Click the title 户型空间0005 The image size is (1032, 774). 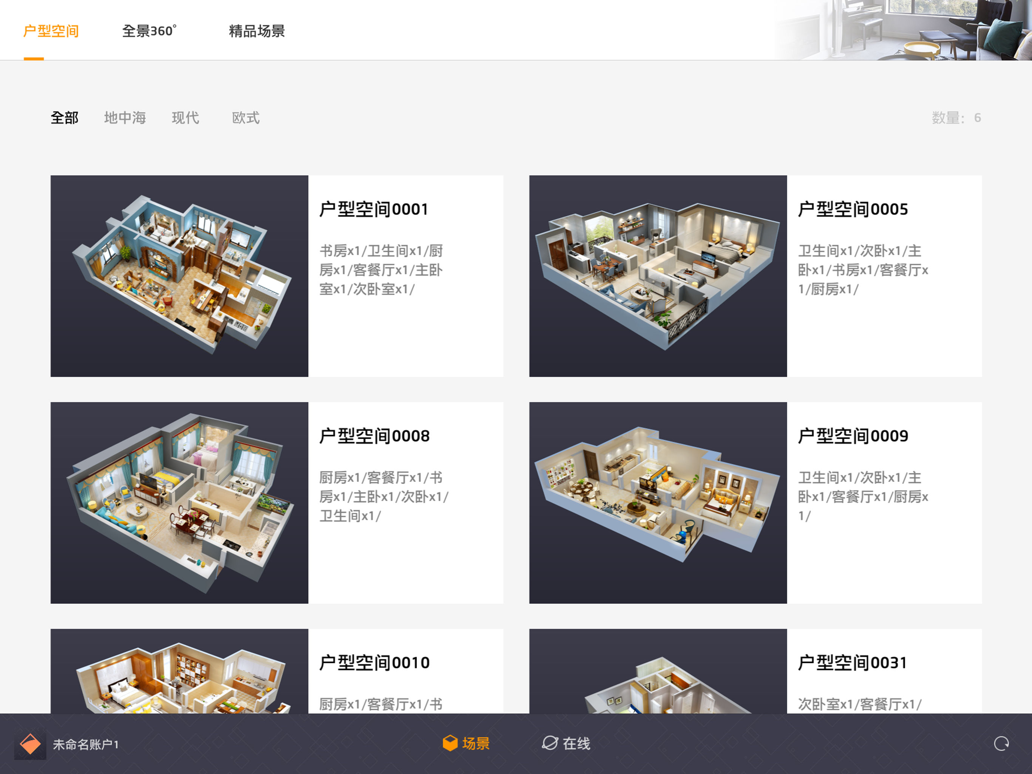pyautogui.click(x=853, y=209)
